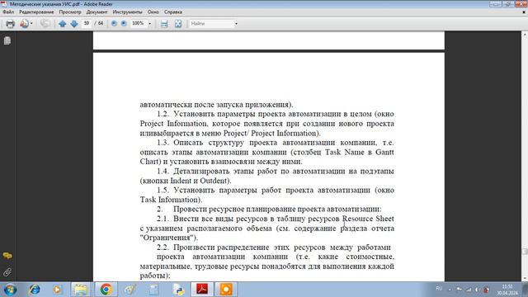The width and height of the screenshot is (528, 297).
Task: Open the collaborate/share PDF toolbar icon
Action: 24,24
